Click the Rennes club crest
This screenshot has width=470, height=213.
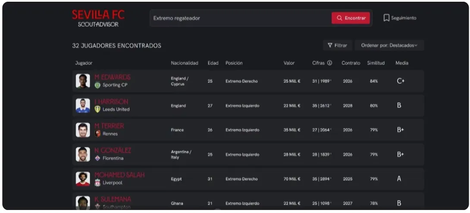click(x=97, y=134)
